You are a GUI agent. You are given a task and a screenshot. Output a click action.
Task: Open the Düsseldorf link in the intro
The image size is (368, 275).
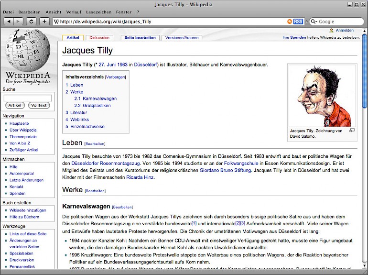[x=145, y=65]
